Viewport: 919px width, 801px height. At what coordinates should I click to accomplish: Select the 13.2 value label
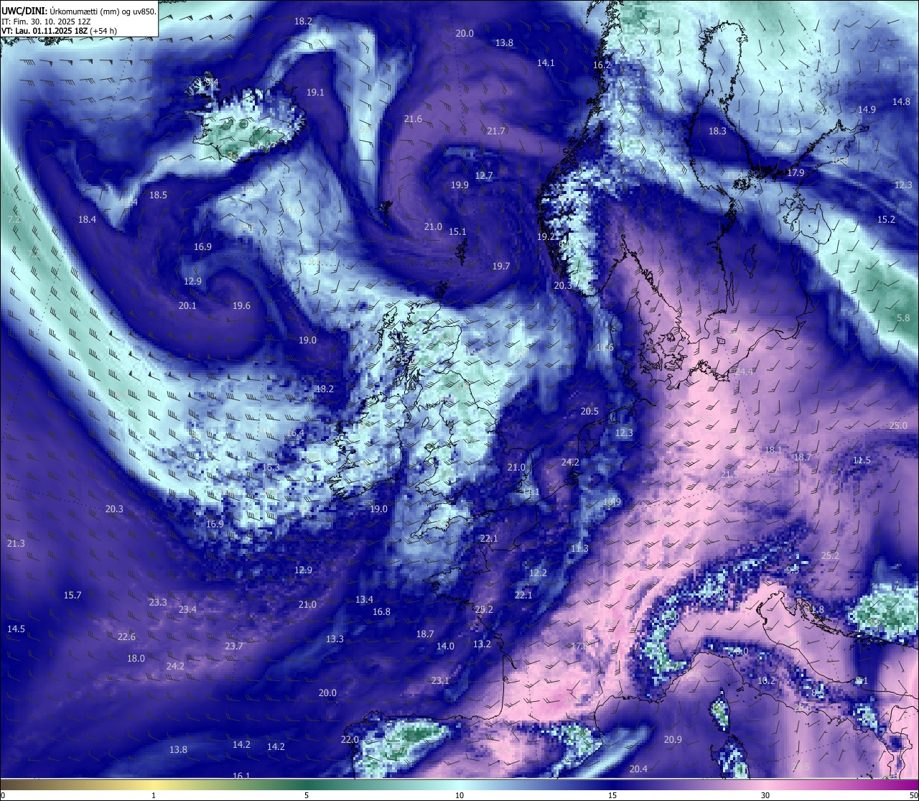[x=482, y=644]
